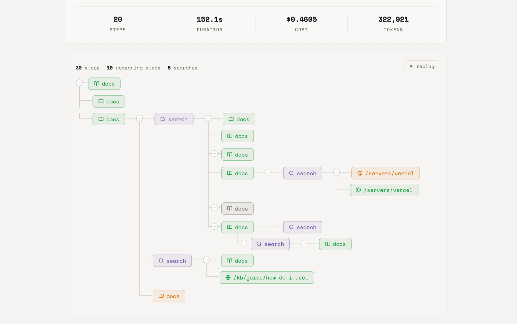Click the book icon on orange docs node

click(161, 296)
